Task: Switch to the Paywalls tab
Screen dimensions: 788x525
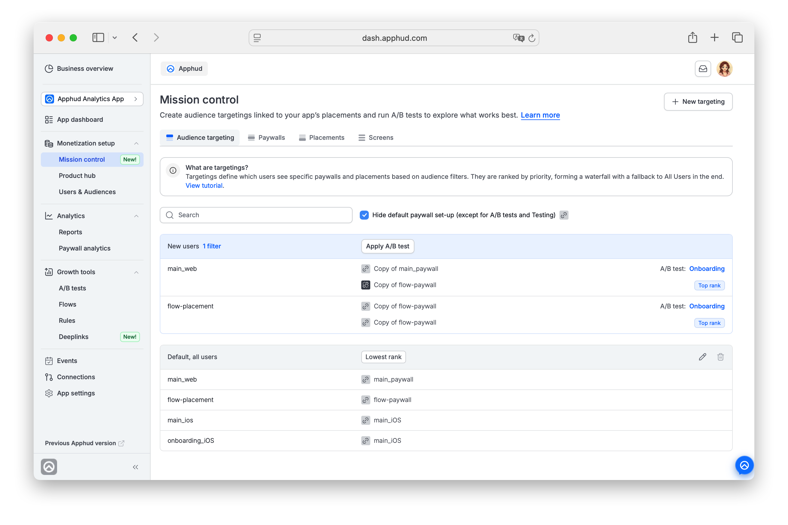Action: (266, 138)
